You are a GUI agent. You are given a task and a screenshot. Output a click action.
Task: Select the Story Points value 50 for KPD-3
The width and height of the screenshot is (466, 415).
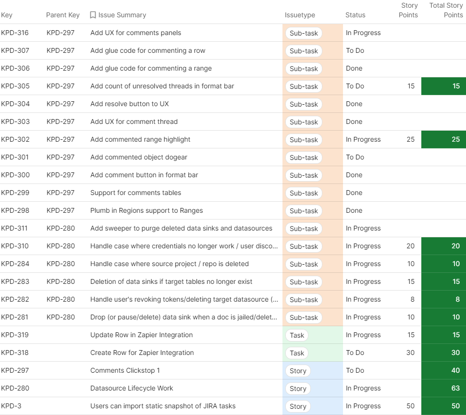tap(410, 406)
